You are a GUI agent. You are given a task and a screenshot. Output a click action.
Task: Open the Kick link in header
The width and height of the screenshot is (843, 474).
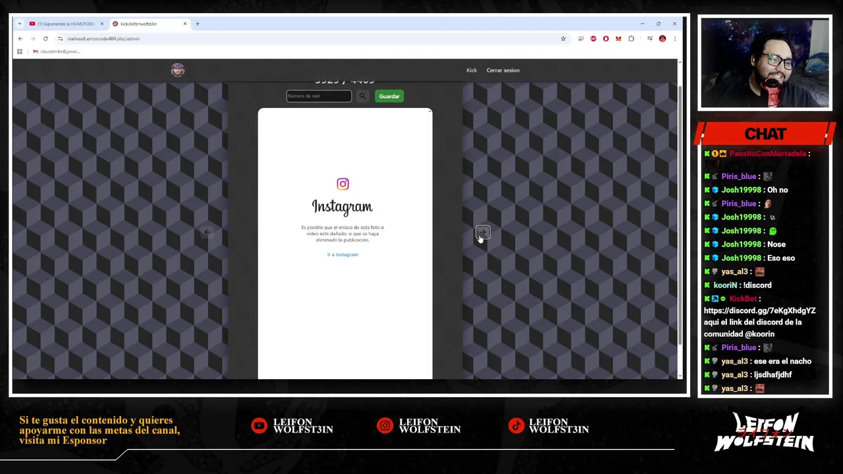[472, 70]
